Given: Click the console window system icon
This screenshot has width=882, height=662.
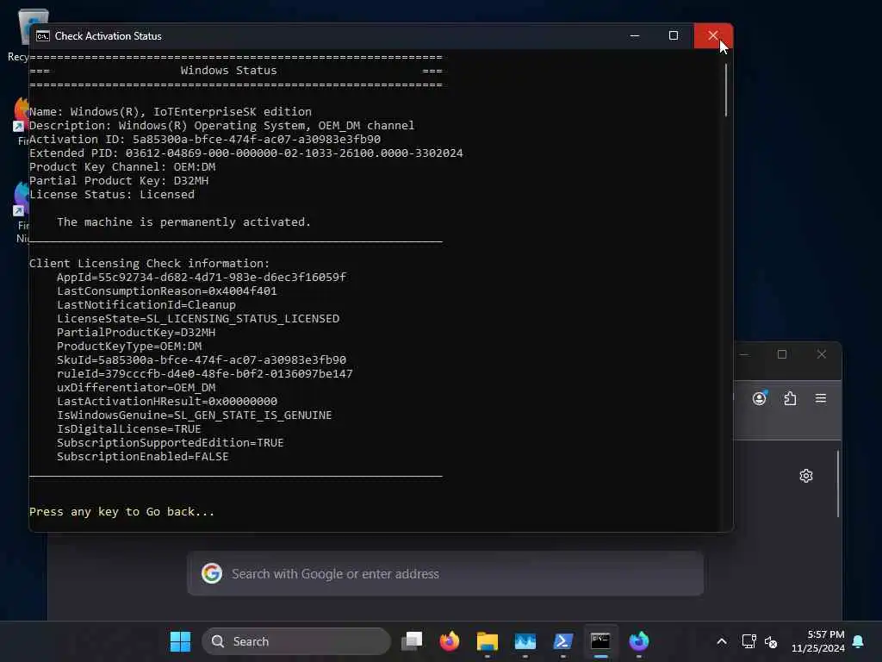Looking at the screenshot, I should click(43, 36).
